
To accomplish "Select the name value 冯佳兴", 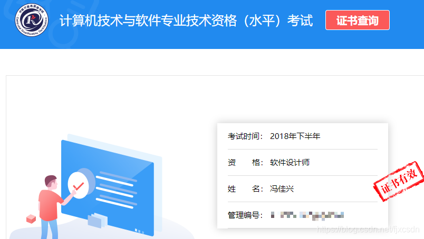I will click(282, 189).
